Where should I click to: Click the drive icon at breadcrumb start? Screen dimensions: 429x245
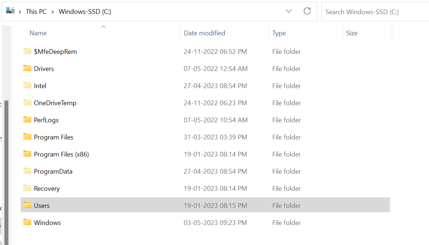[10, 11]
